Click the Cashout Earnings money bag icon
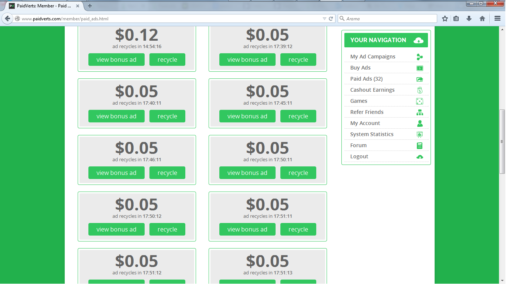The height and width of the screenshot is (284, 506). 419,90
